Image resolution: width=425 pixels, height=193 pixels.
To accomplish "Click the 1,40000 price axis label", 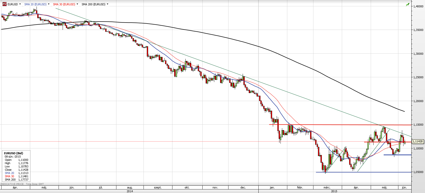I will tap(418, 6).
